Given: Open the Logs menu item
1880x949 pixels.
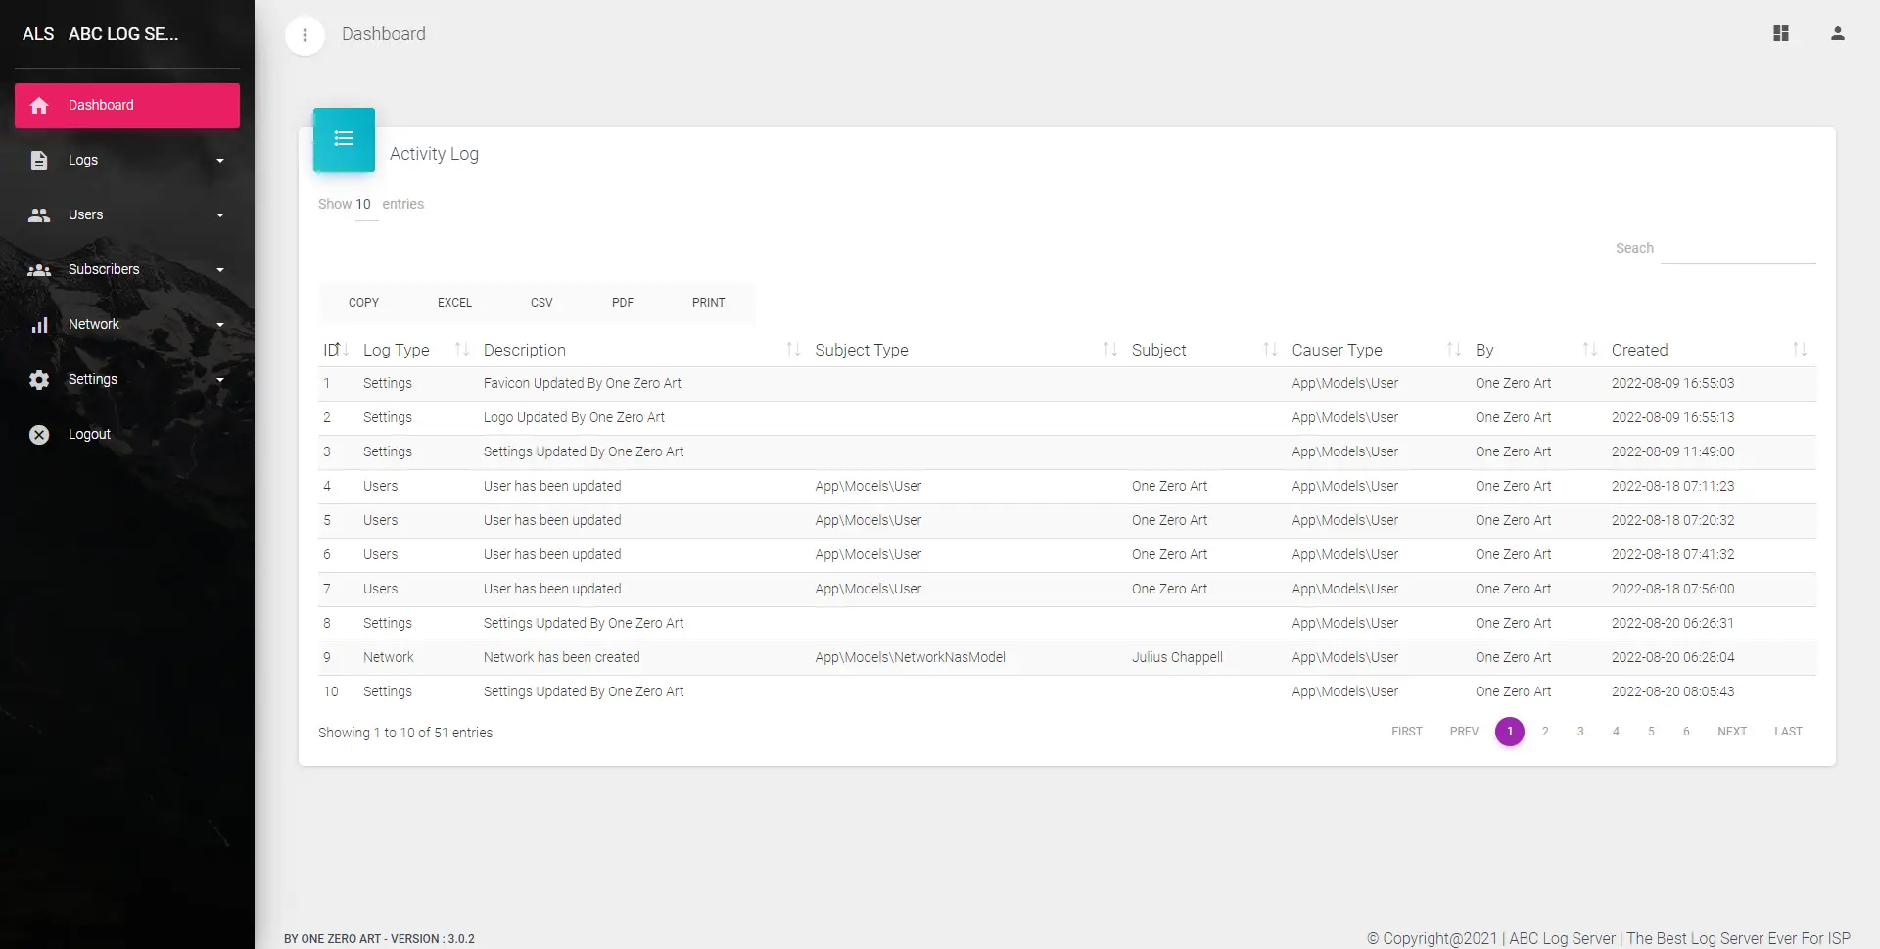Looking at the screenshot, I should [x=127, y=161].
